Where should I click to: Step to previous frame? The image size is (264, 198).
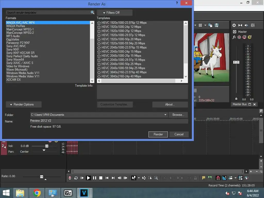(119, 178)
